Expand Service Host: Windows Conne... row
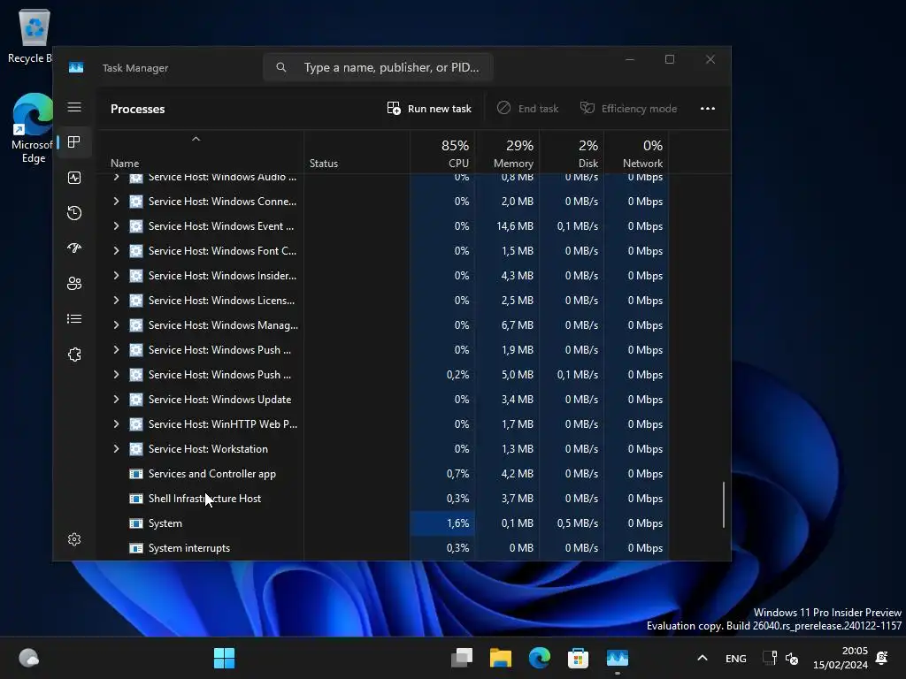The width and height of the screenshot is (906, 679). coord(116,201)
